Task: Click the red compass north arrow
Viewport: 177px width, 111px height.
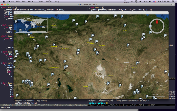Action: click(157, 22)
